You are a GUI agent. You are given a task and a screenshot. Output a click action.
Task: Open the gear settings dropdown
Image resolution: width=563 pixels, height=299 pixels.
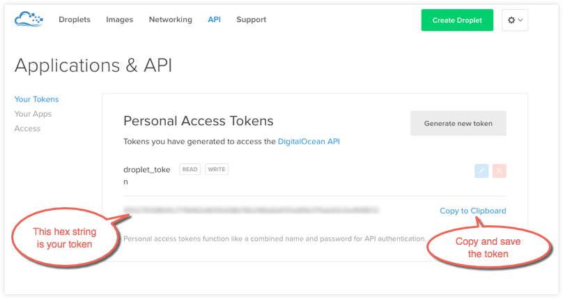pos(514,20)
